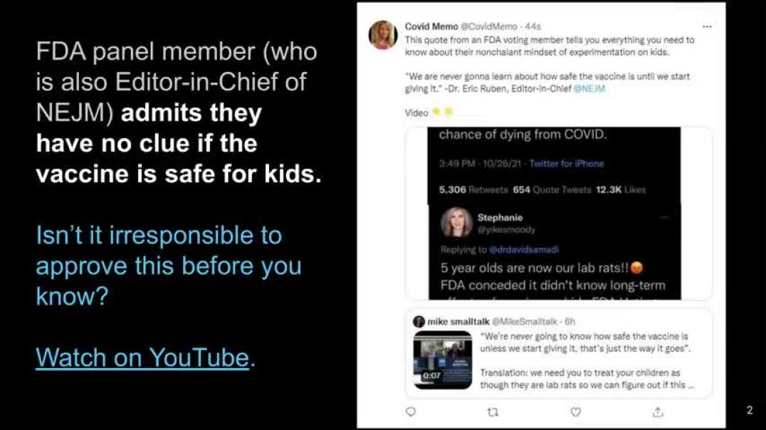
Task: Open the Watch on YouTube link
Action: pyautogui.click(x=142, y=357)
